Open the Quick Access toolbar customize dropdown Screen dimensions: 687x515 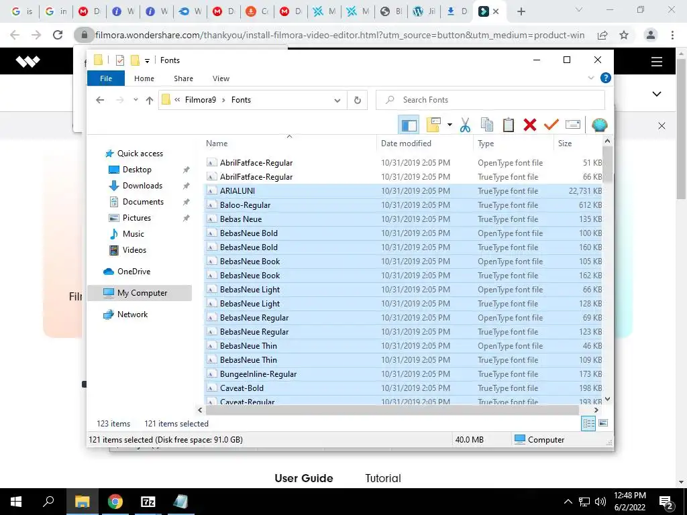[x=147, y=60]
